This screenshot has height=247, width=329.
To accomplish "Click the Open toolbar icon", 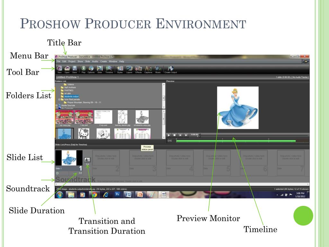I will 67,69.
